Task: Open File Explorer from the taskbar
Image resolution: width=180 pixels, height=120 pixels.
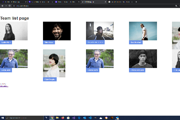Action: [x=57, y=118]
